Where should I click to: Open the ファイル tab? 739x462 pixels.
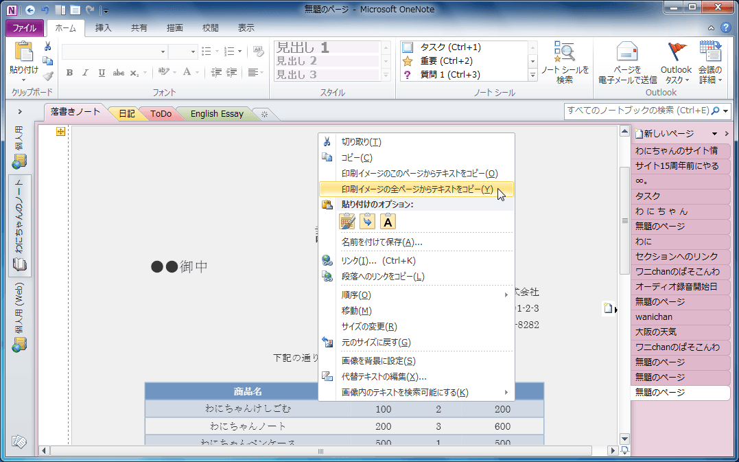(x=25, y=28)
